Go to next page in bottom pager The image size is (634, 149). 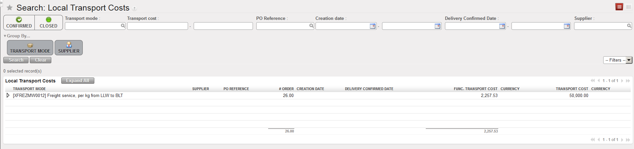(x=622, y=139)
